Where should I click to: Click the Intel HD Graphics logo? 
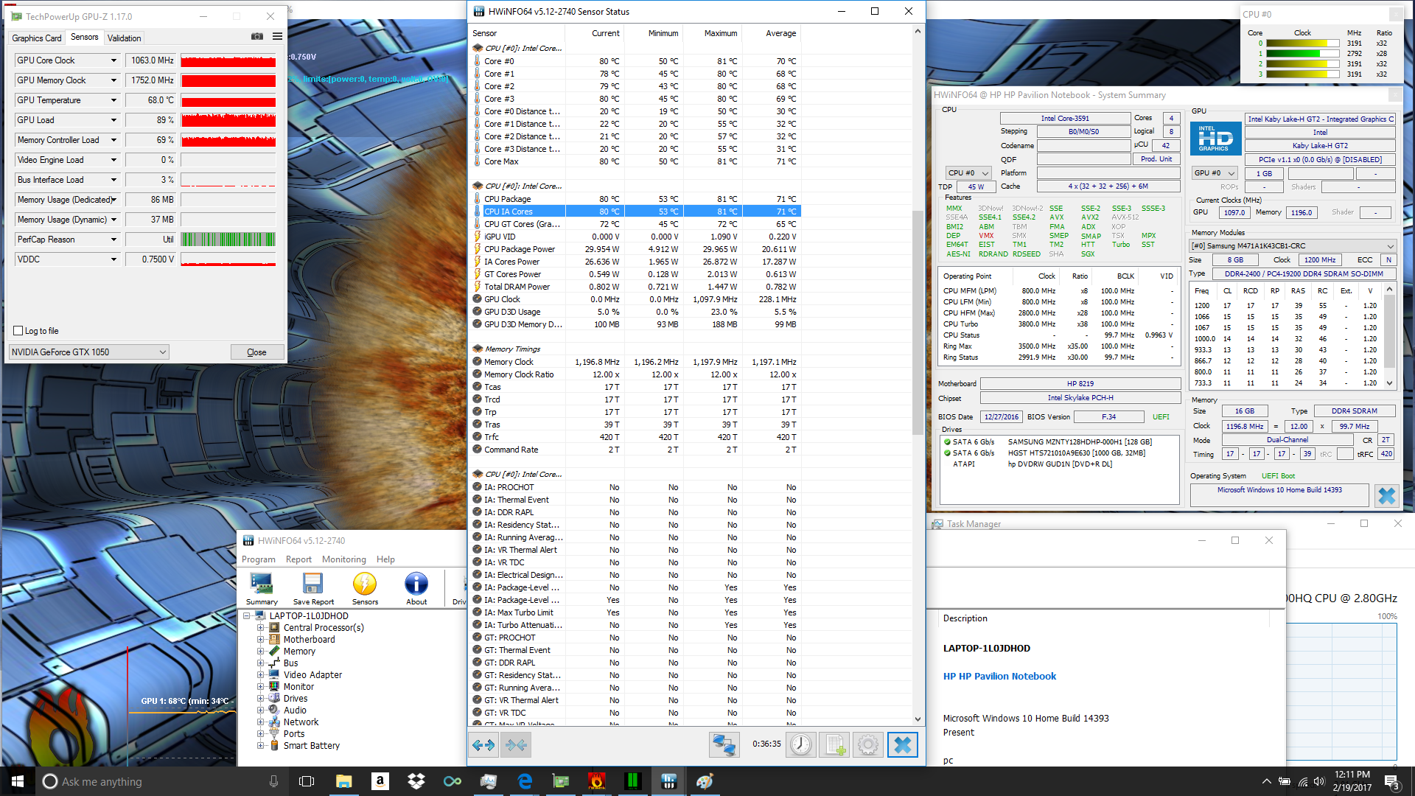click(x=1215, y=138)
